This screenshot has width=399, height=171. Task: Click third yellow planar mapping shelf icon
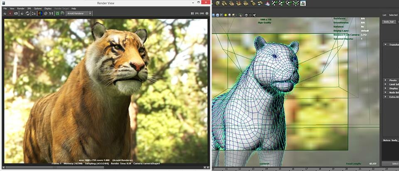point(232,3)
